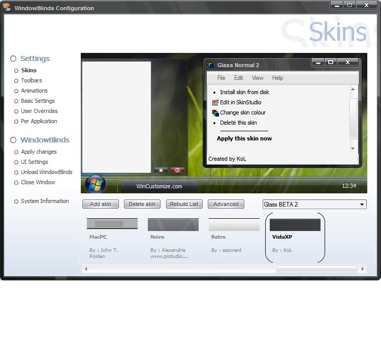Click the Add skin button
Screen dimensions: 381x346
click(101, 204)
